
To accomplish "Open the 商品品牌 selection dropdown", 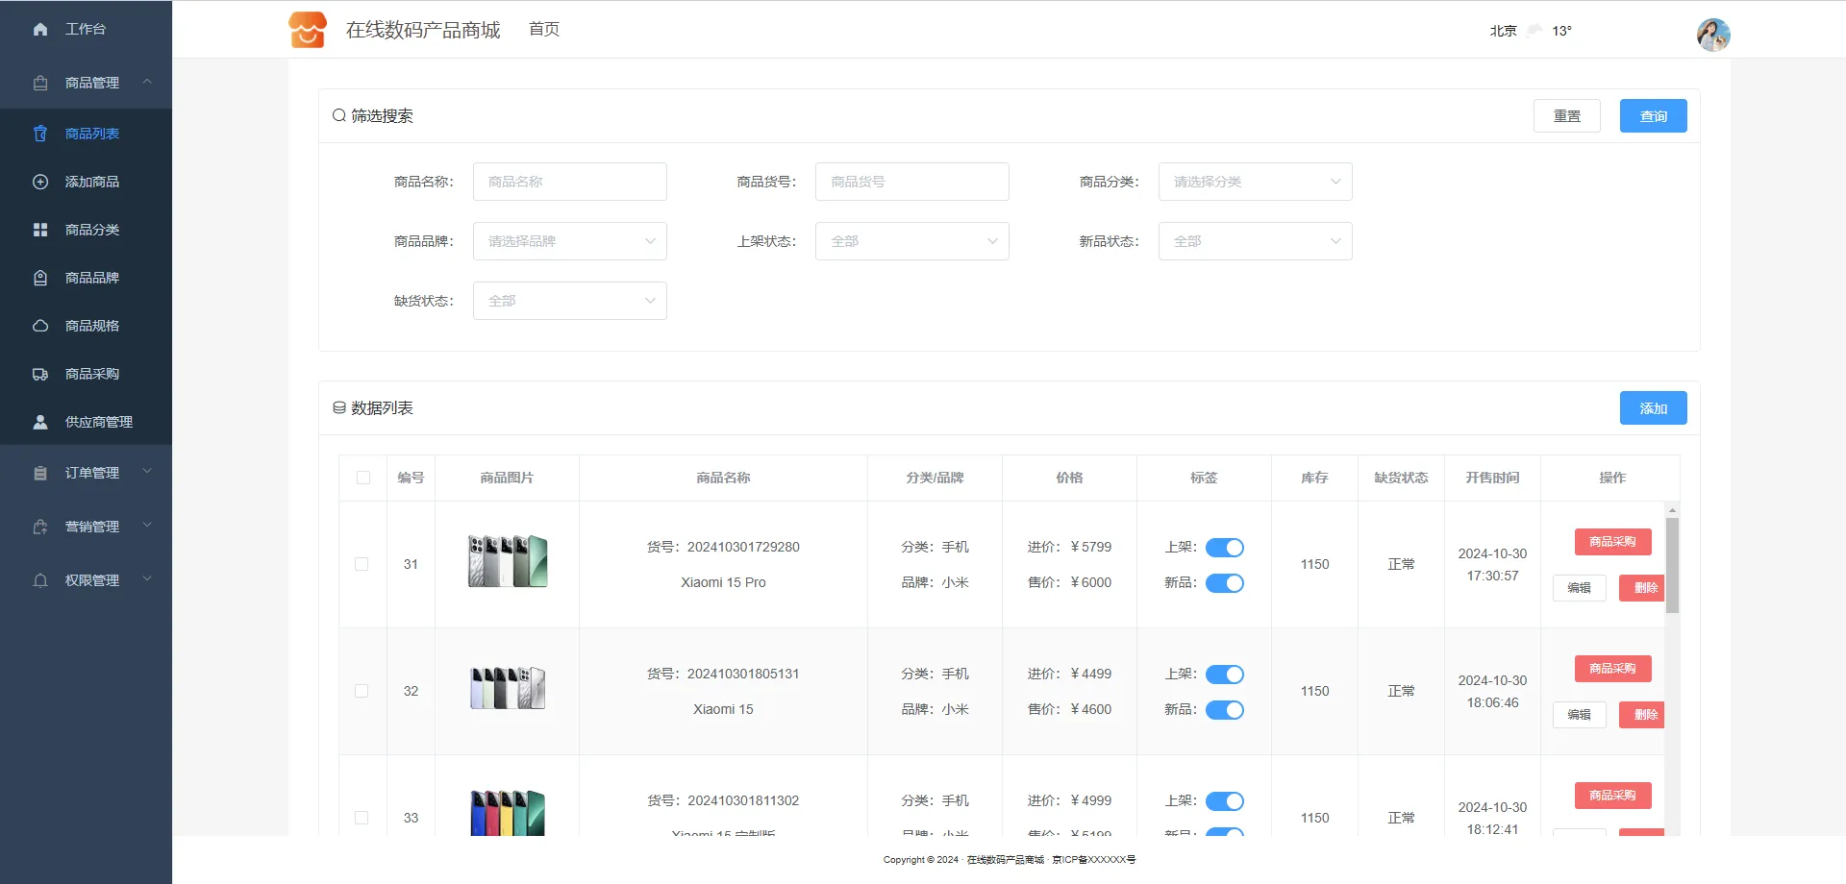I will (x=569, y=241).
